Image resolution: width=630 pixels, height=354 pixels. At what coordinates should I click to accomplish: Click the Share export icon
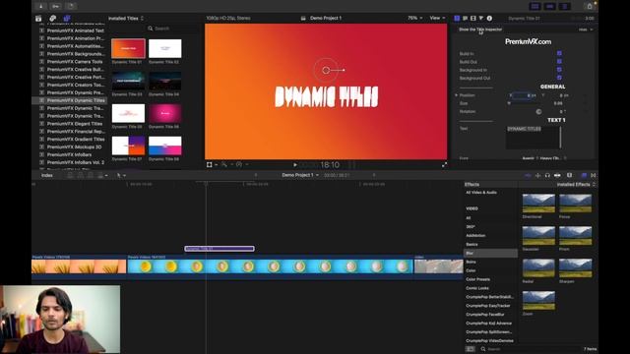[590, 6]
